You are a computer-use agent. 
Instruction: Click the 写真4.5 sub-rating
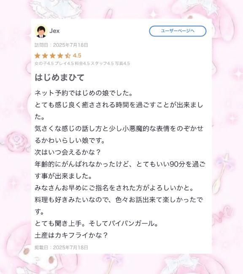pos(122,63)
